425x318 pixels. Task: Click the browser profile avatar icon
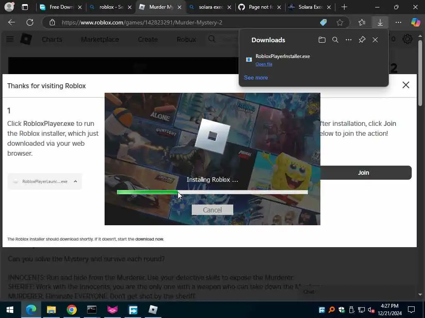(9, 7)
